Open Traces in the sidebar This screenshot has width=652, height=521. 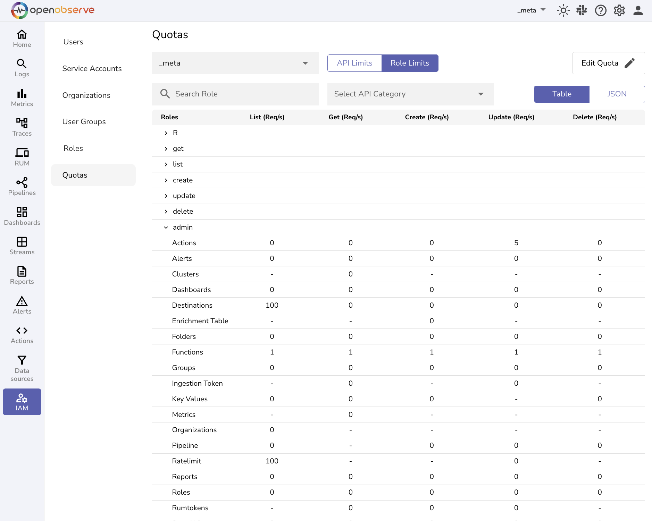pos(22,127)
